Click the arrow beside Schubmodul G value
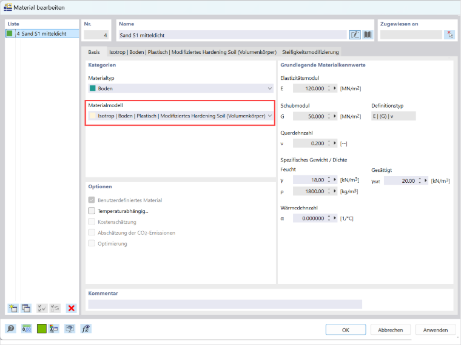461x345 pixels. [335, 116]
